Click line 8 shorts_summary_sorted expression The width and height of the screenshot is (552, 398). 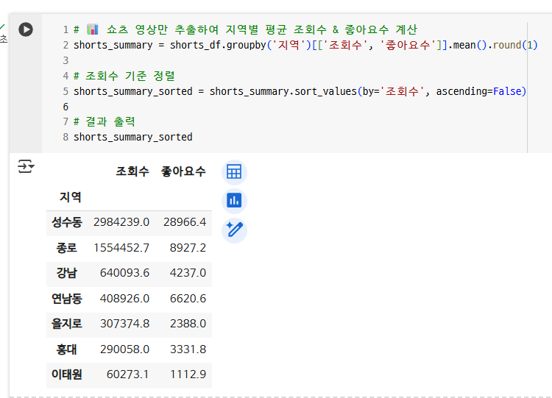click(133, 138)
